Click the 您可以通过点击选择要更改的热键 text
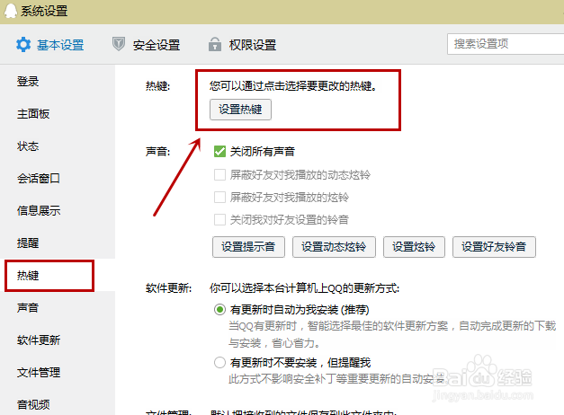 click(x=293, y=86)
